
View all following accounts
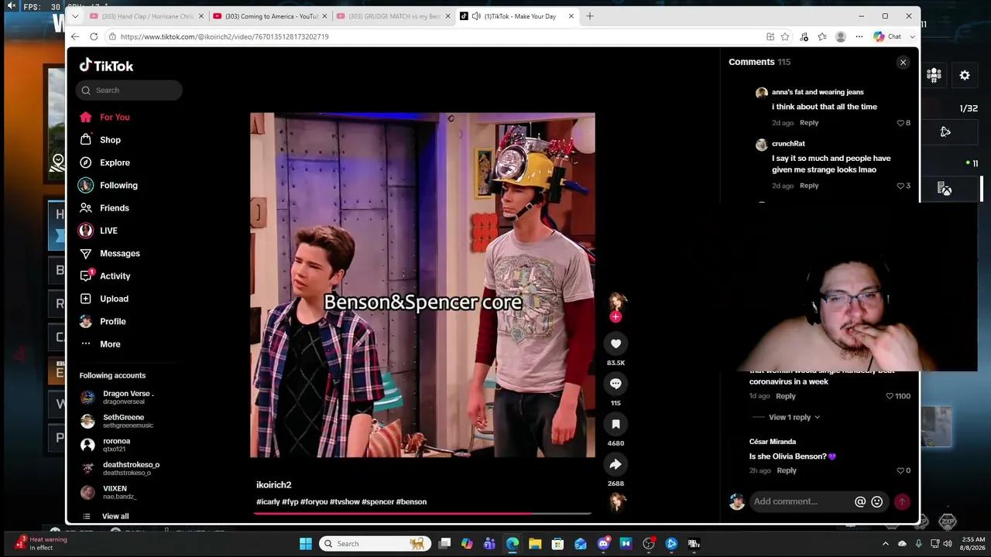tap(115, 516)
